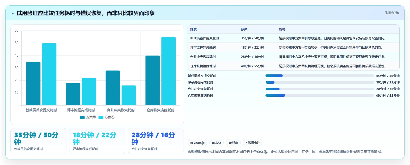
Task: Click table value 40分钟 / 55分钟
Action: click(253, 66)
